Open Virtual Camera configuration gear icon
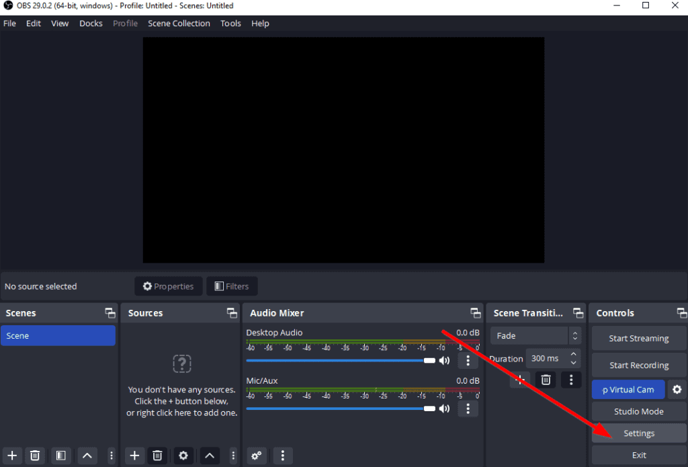This screenshot has width=688, height=467. pos(677,389)
